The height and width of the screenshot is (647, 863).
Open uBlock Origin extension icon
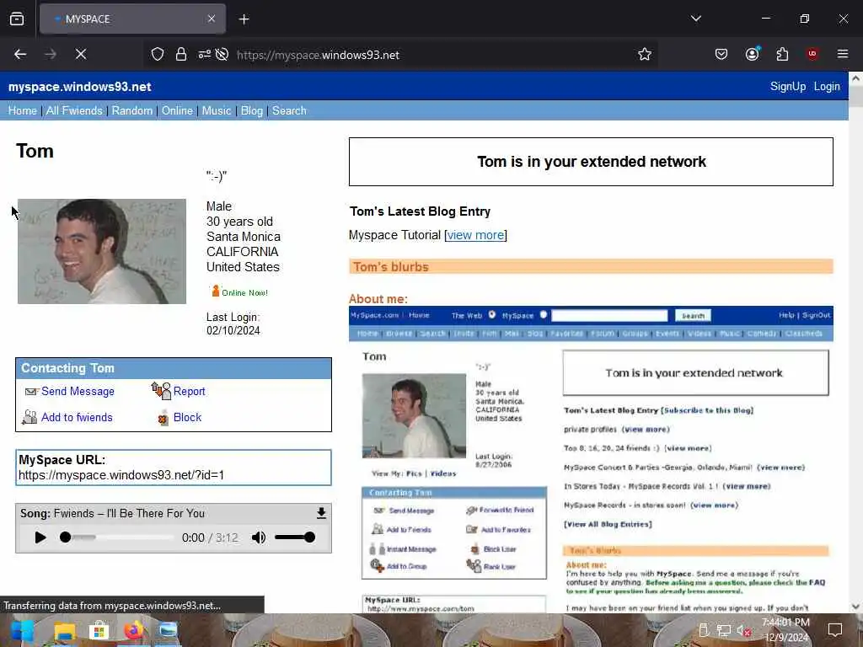(812, 54)
